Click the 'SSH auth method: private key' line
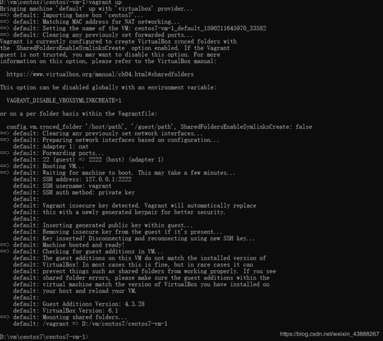The image size is (383, 341). [74, 193]
